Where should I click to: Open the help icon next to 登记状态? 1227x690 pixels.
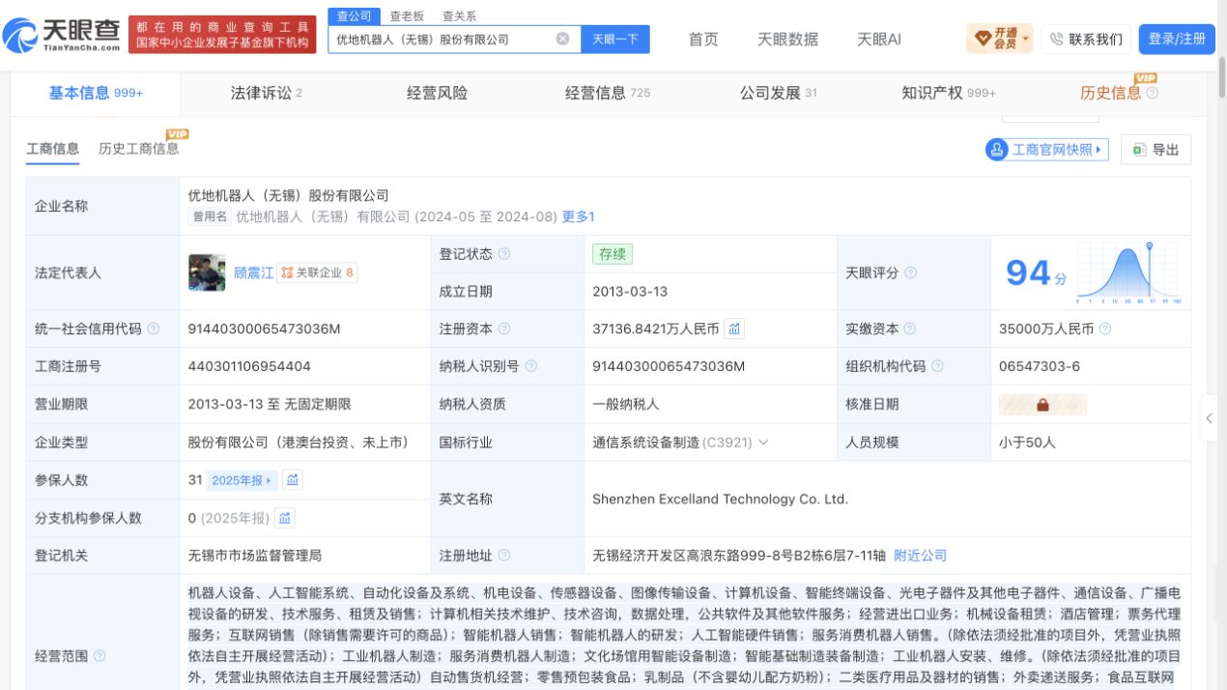pyautogui.click(x=504, y=254)
